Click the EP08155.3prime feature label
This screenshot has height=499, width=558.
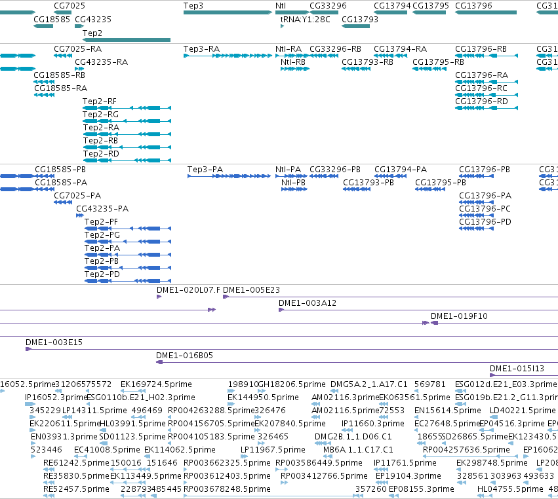tap(422, 489)
